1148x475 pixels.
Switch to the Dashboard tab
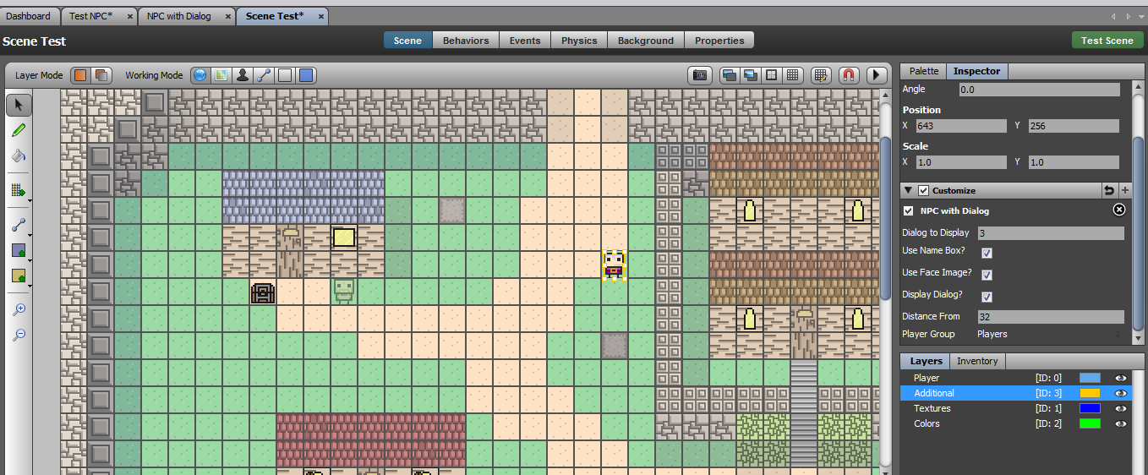pos(28,16)
